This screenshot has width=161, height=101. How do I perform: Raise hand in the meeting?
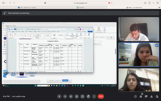(x=88, y=96)
